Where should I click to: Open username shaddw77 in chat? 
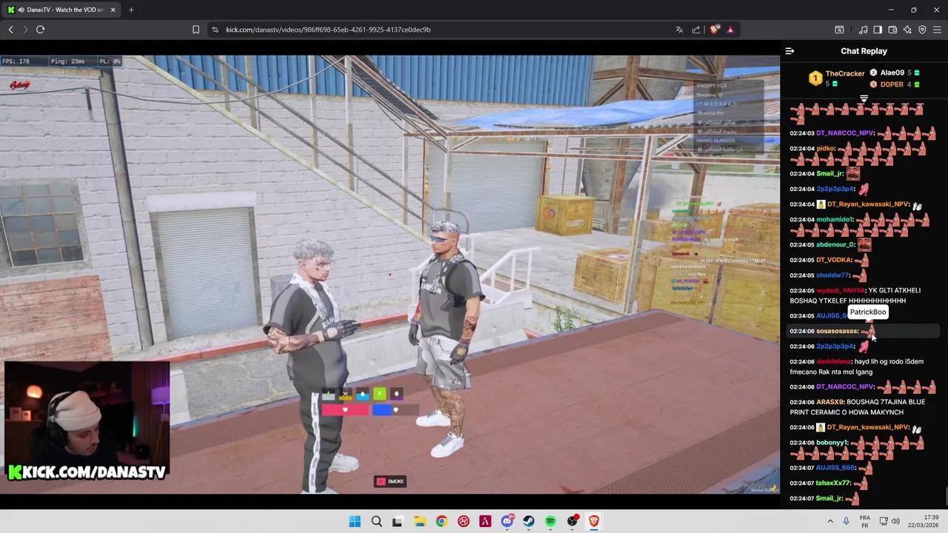click(x=832, y=275)
